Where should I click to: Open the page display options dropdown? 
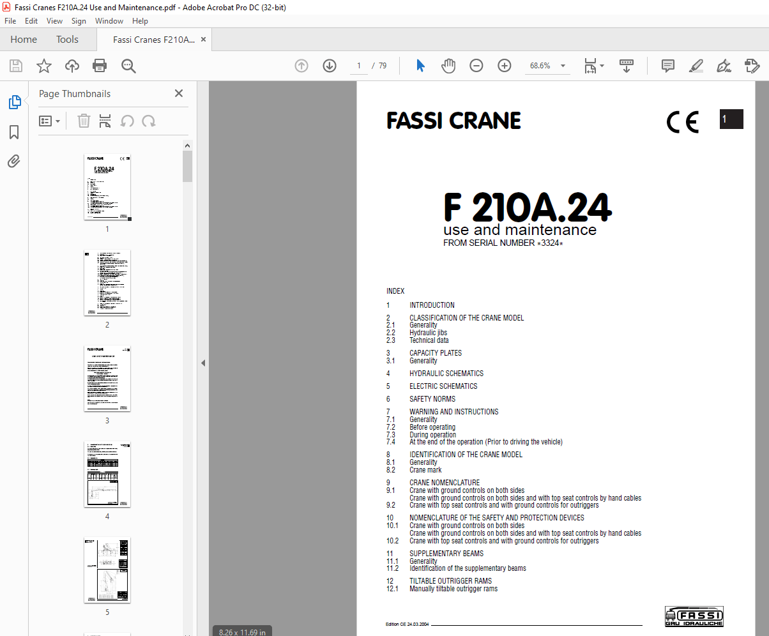click(x=594, y=66)
